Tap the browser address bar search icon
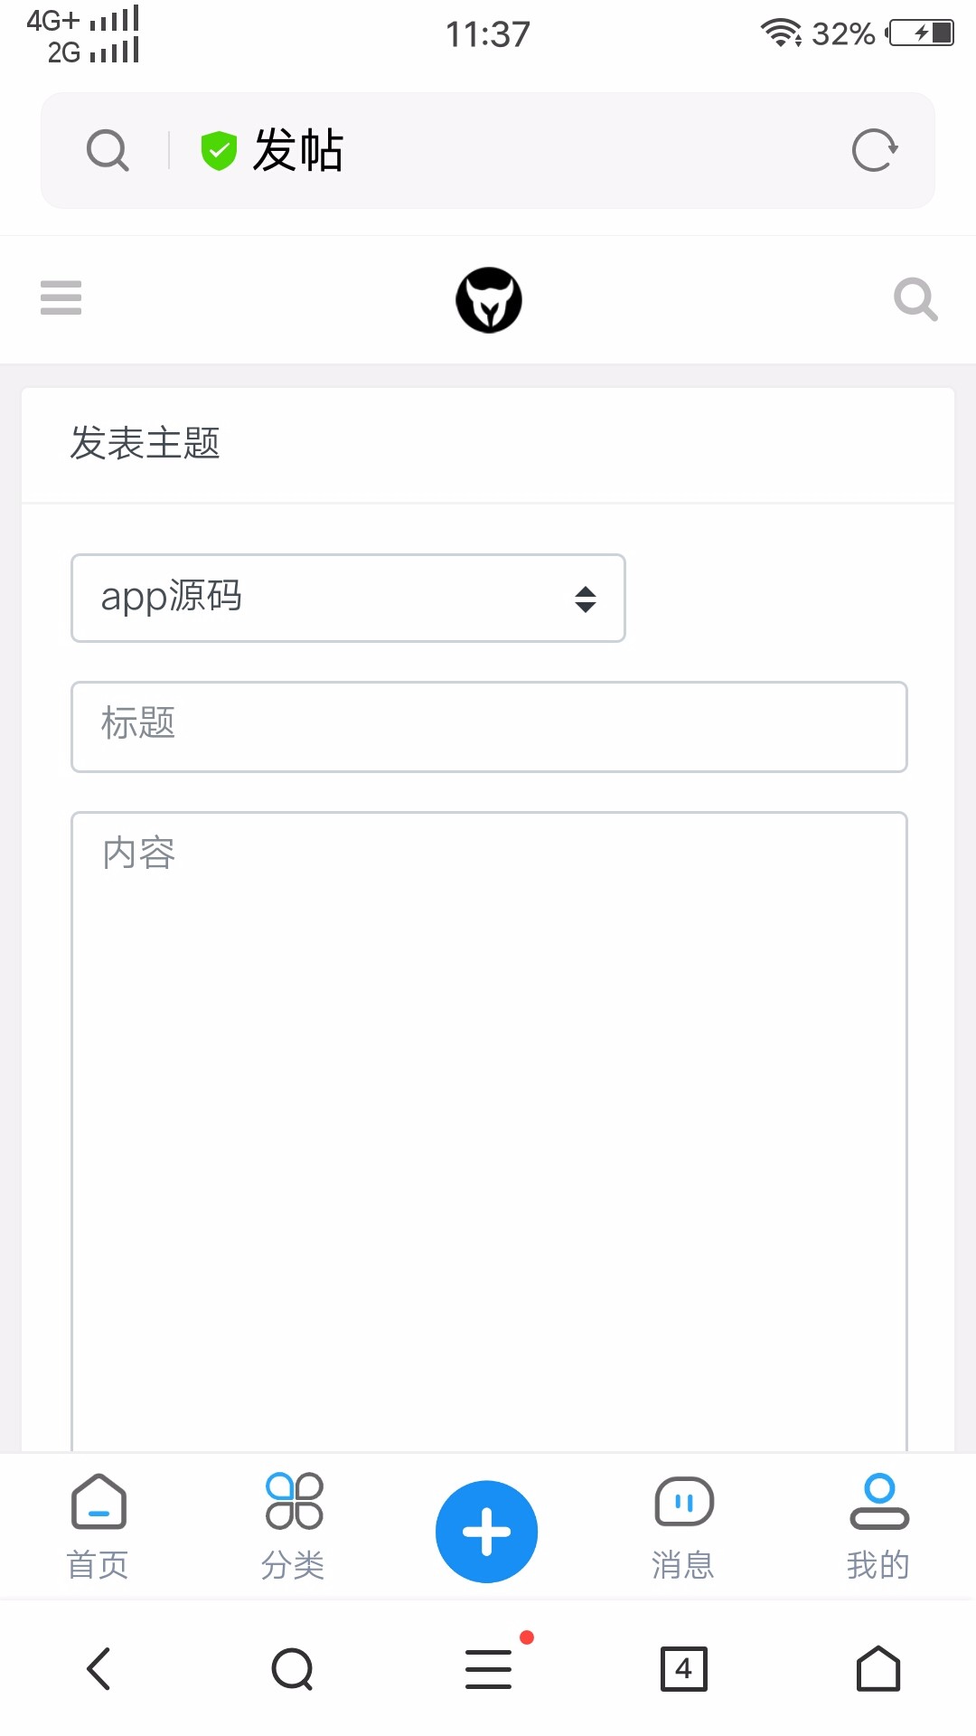This screenshot has height=1736, width=976. pos(108,150)
